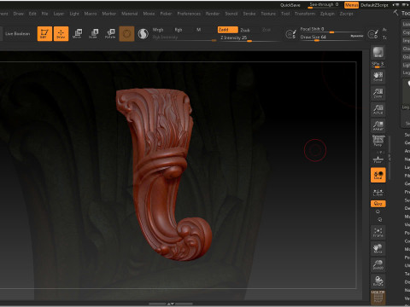Click the Zoom3D navigation button
The width and height of the screenshot is (410, 307).
[x=378, y=264]
